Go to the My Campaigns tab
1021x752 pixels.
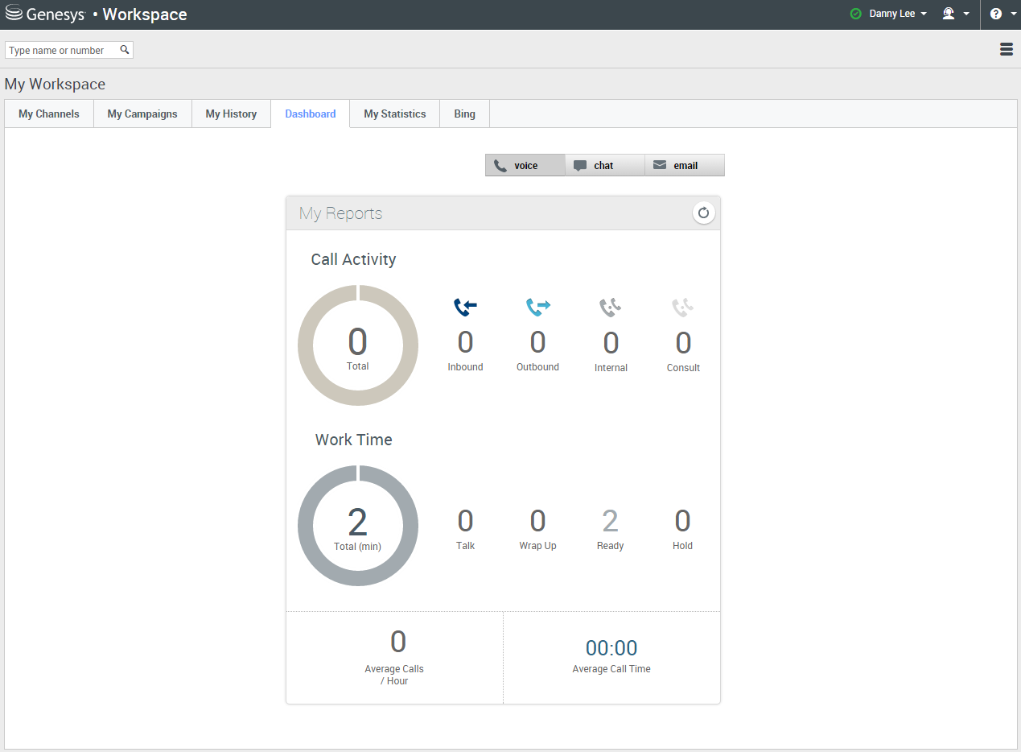coord(142,114)
